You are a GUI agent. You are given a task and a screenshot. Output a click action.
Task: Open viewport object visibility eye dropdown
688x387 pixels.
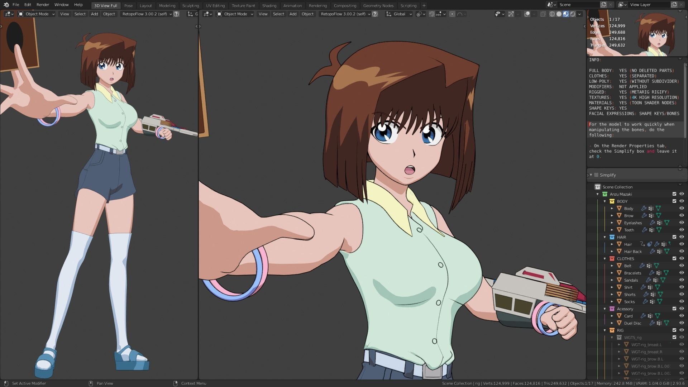tap(500, 14)
